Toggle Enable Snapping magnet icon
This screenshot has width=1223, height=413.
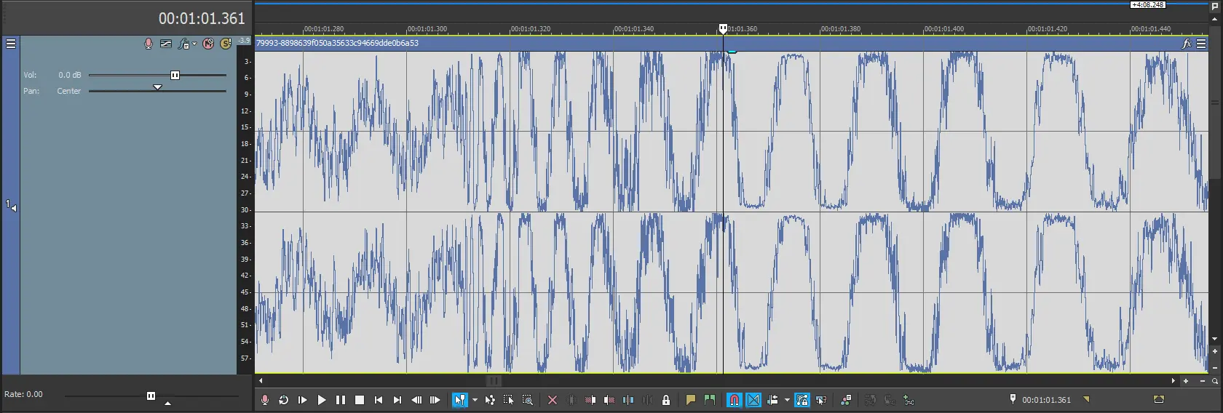point(735,400)
